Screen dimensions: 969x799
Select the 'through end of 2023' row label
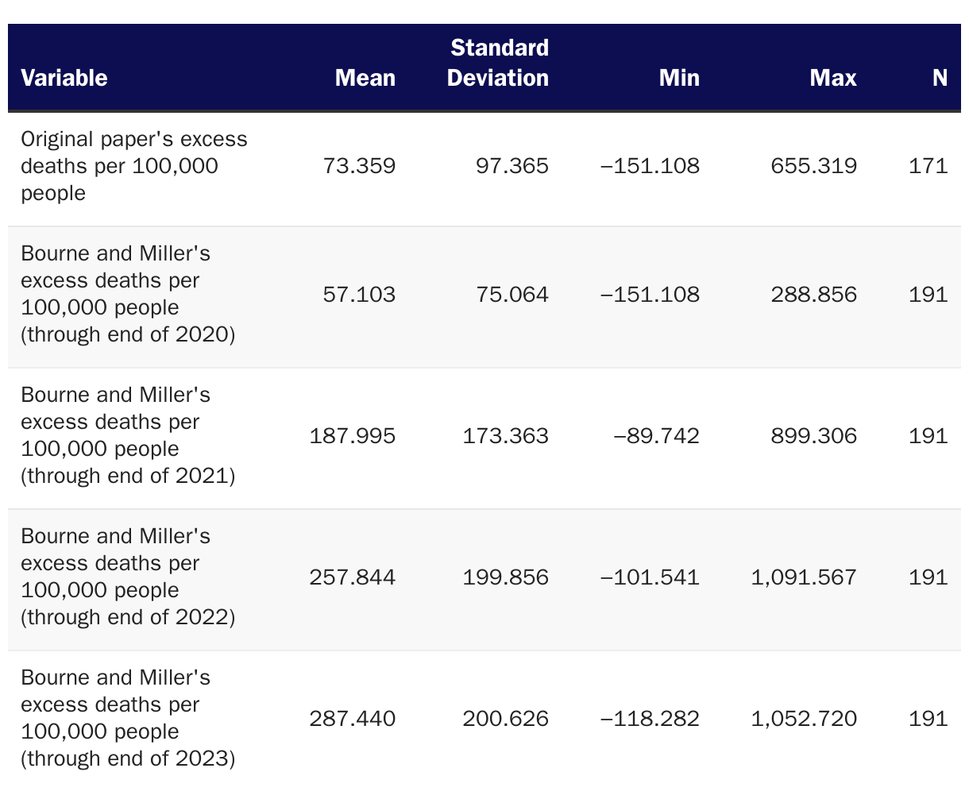click(x=128, y=718)
